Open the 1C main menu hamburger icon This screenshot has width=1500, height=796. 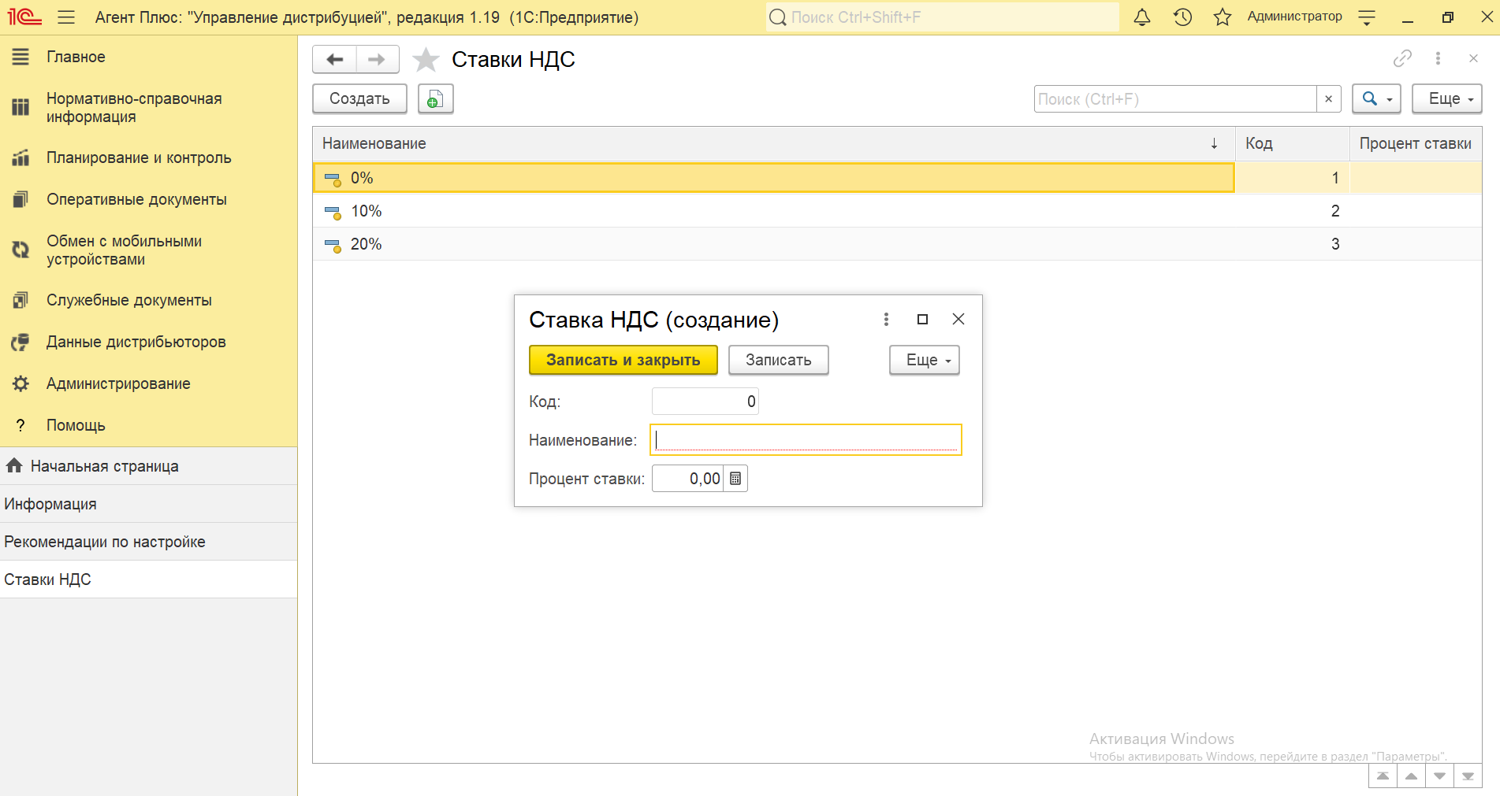(x=66, y=17)
